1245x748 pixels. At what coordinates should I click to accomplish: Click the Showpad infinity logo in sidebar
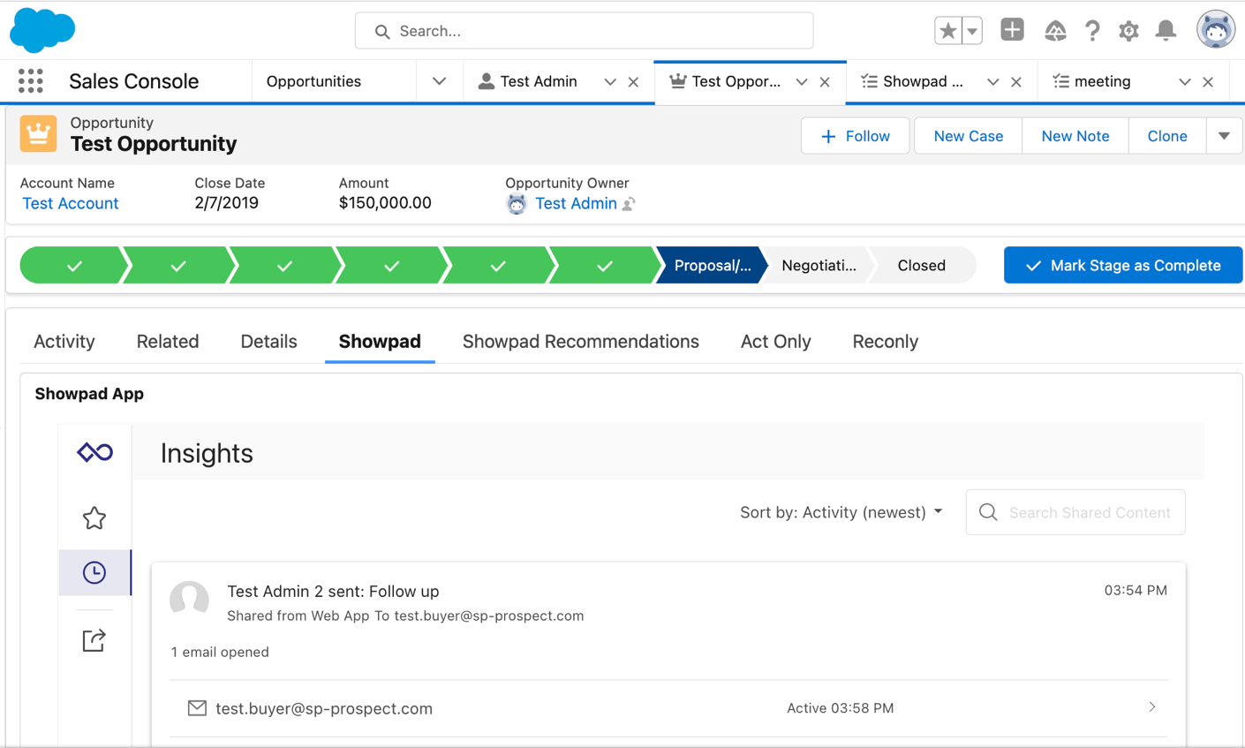coord(94,451)
